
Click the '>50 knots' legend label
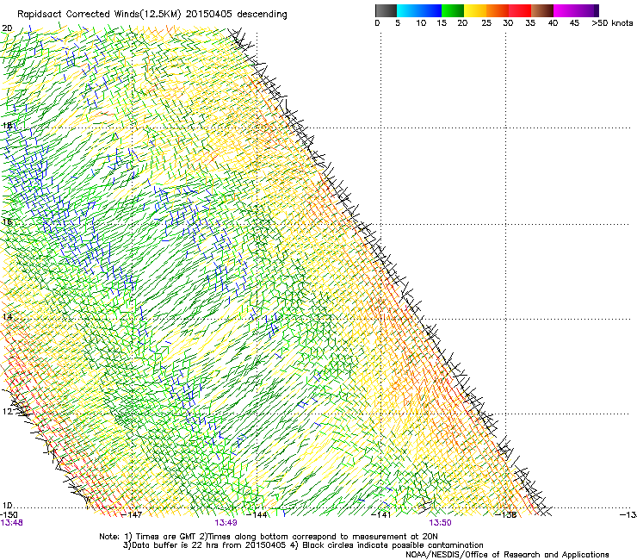pos(612,23)
